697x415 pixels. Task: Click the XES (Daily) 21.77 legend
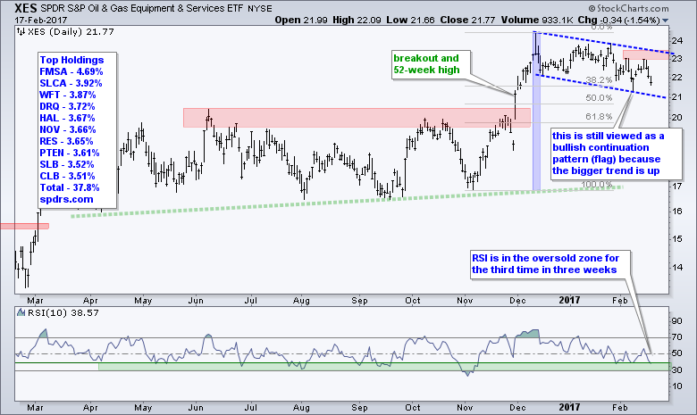click(71, 32)
